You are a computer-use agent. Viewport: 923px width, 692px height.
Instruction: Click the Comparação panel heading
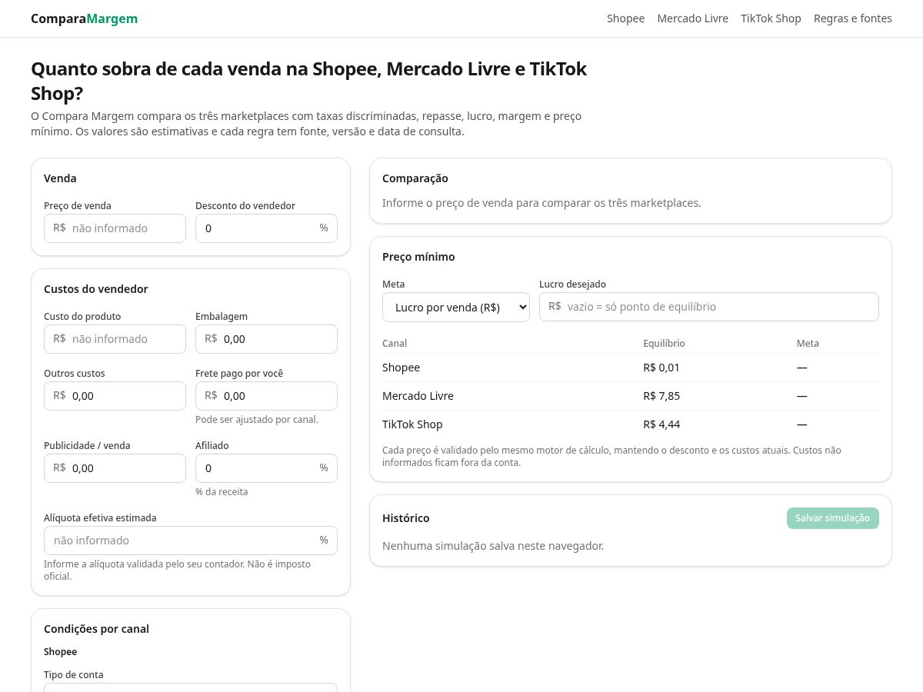pos(415,178)
